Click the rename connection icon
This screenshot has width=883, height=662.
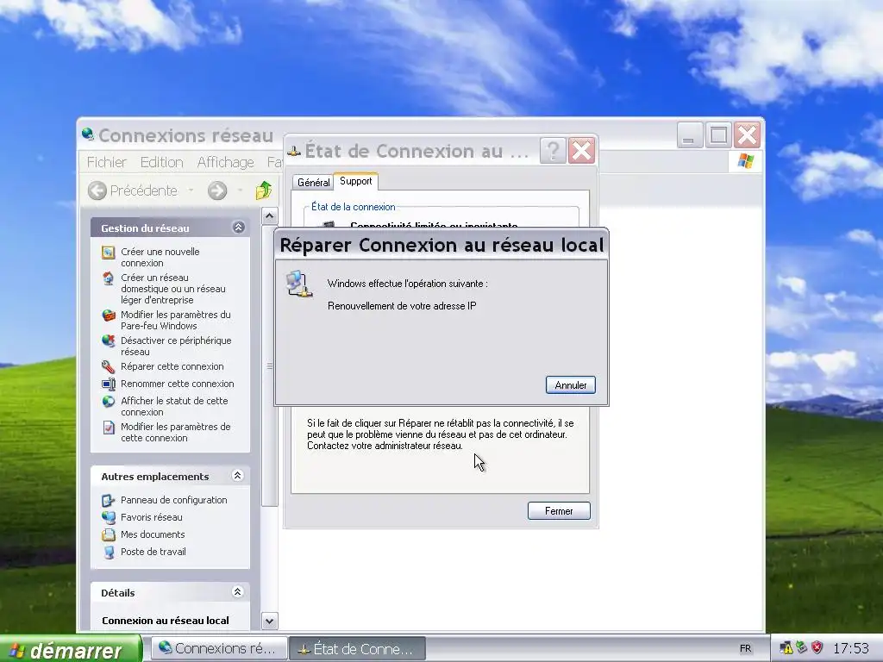(108, 384)
